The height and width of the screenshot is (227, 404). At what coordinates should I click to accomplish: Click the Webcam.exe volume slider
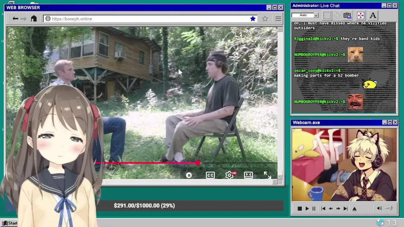pos(389,208)
